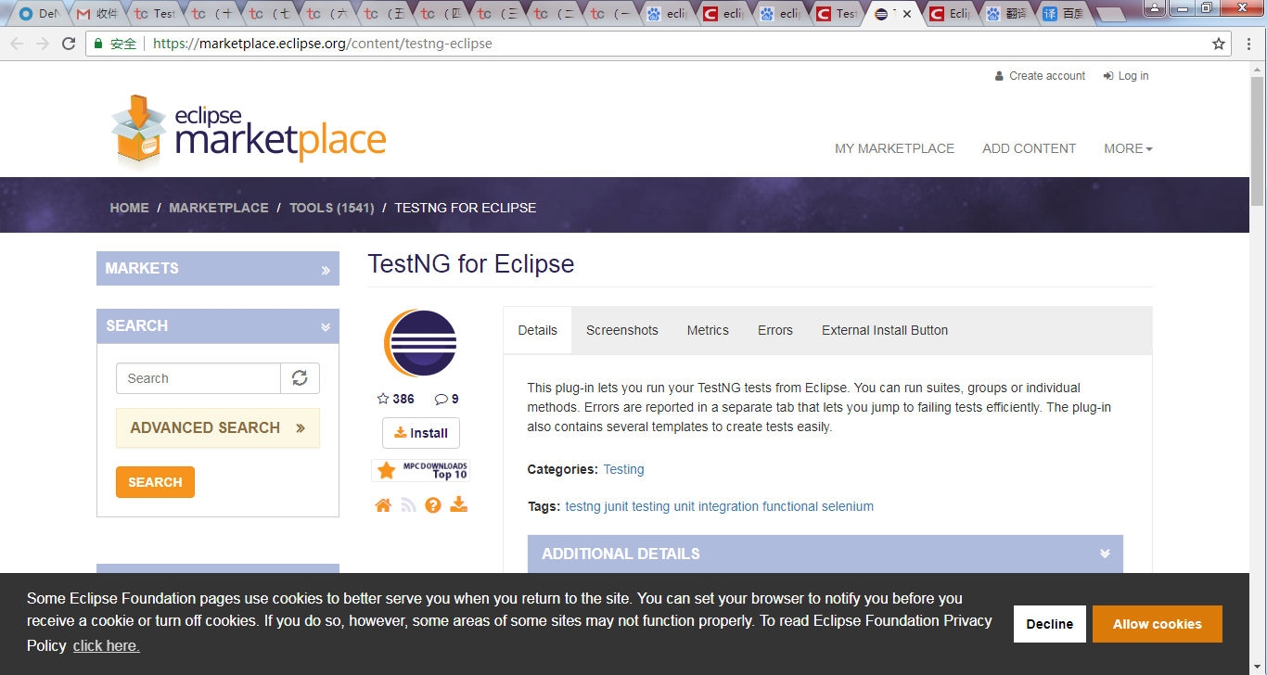Viewport: 1267px width, 675px height.
Task: Close the active browser tab
Action: pos(906,14)
